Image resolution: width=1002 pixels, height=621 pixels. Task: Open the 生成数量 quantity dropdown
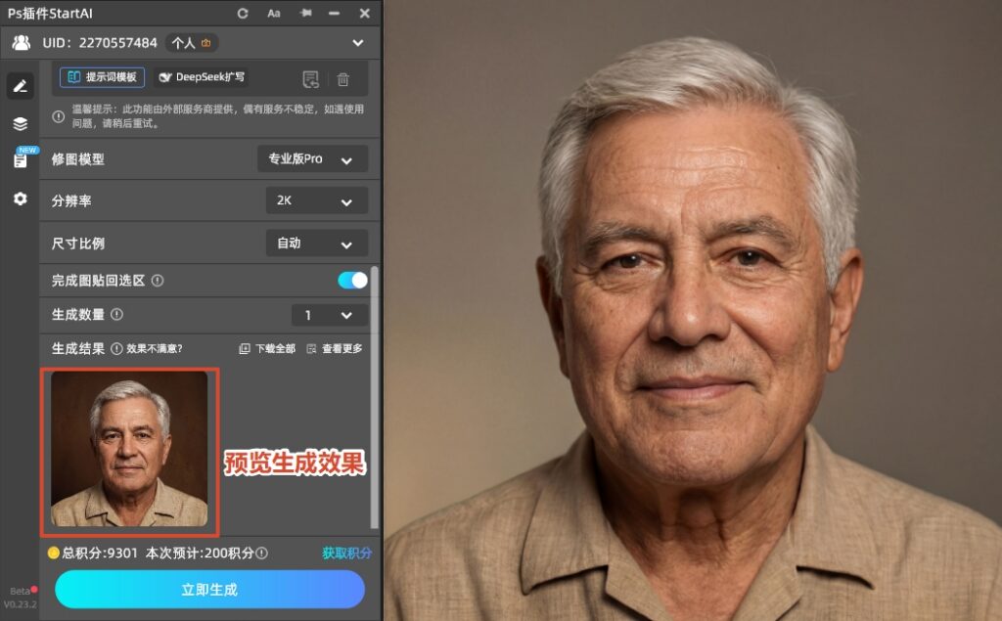pyautogui.click(x=331, y=315)
